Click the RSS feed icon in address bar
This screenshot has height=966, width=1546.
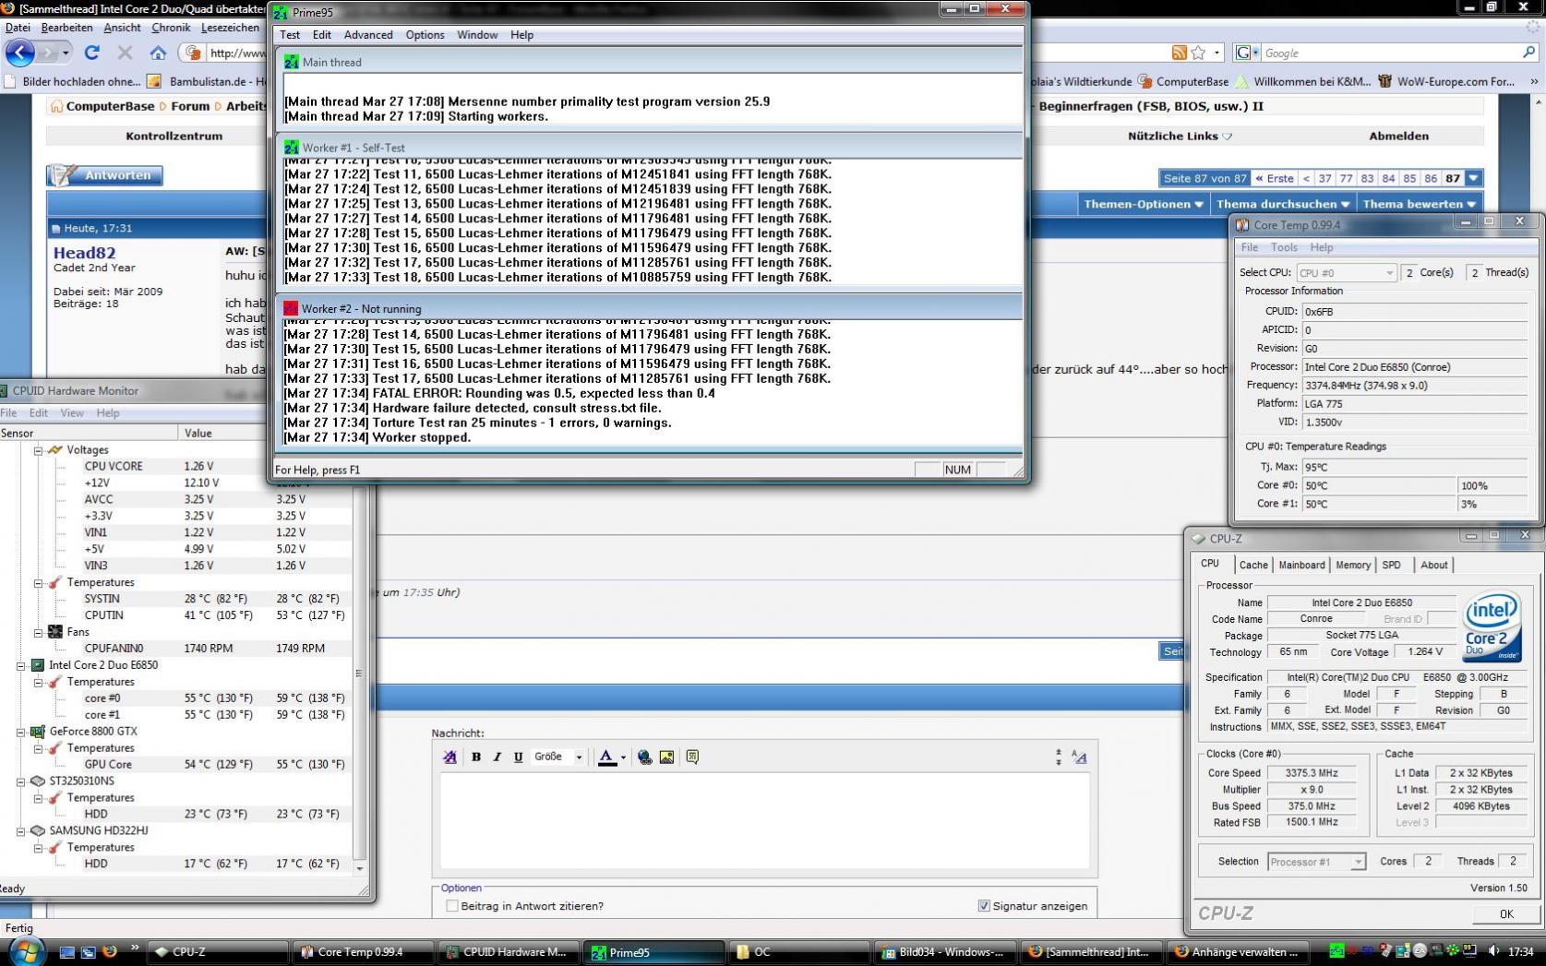point(1180,53)
